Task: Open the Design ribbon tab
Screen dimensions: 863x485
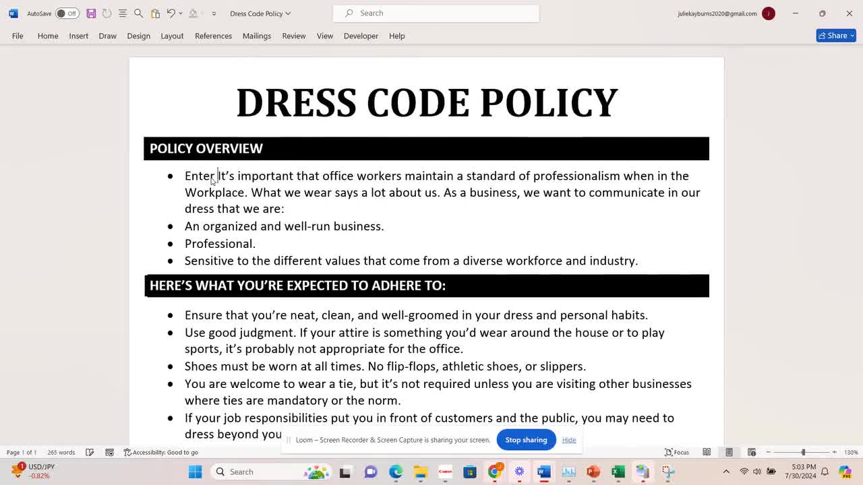Action: (138, 36)
